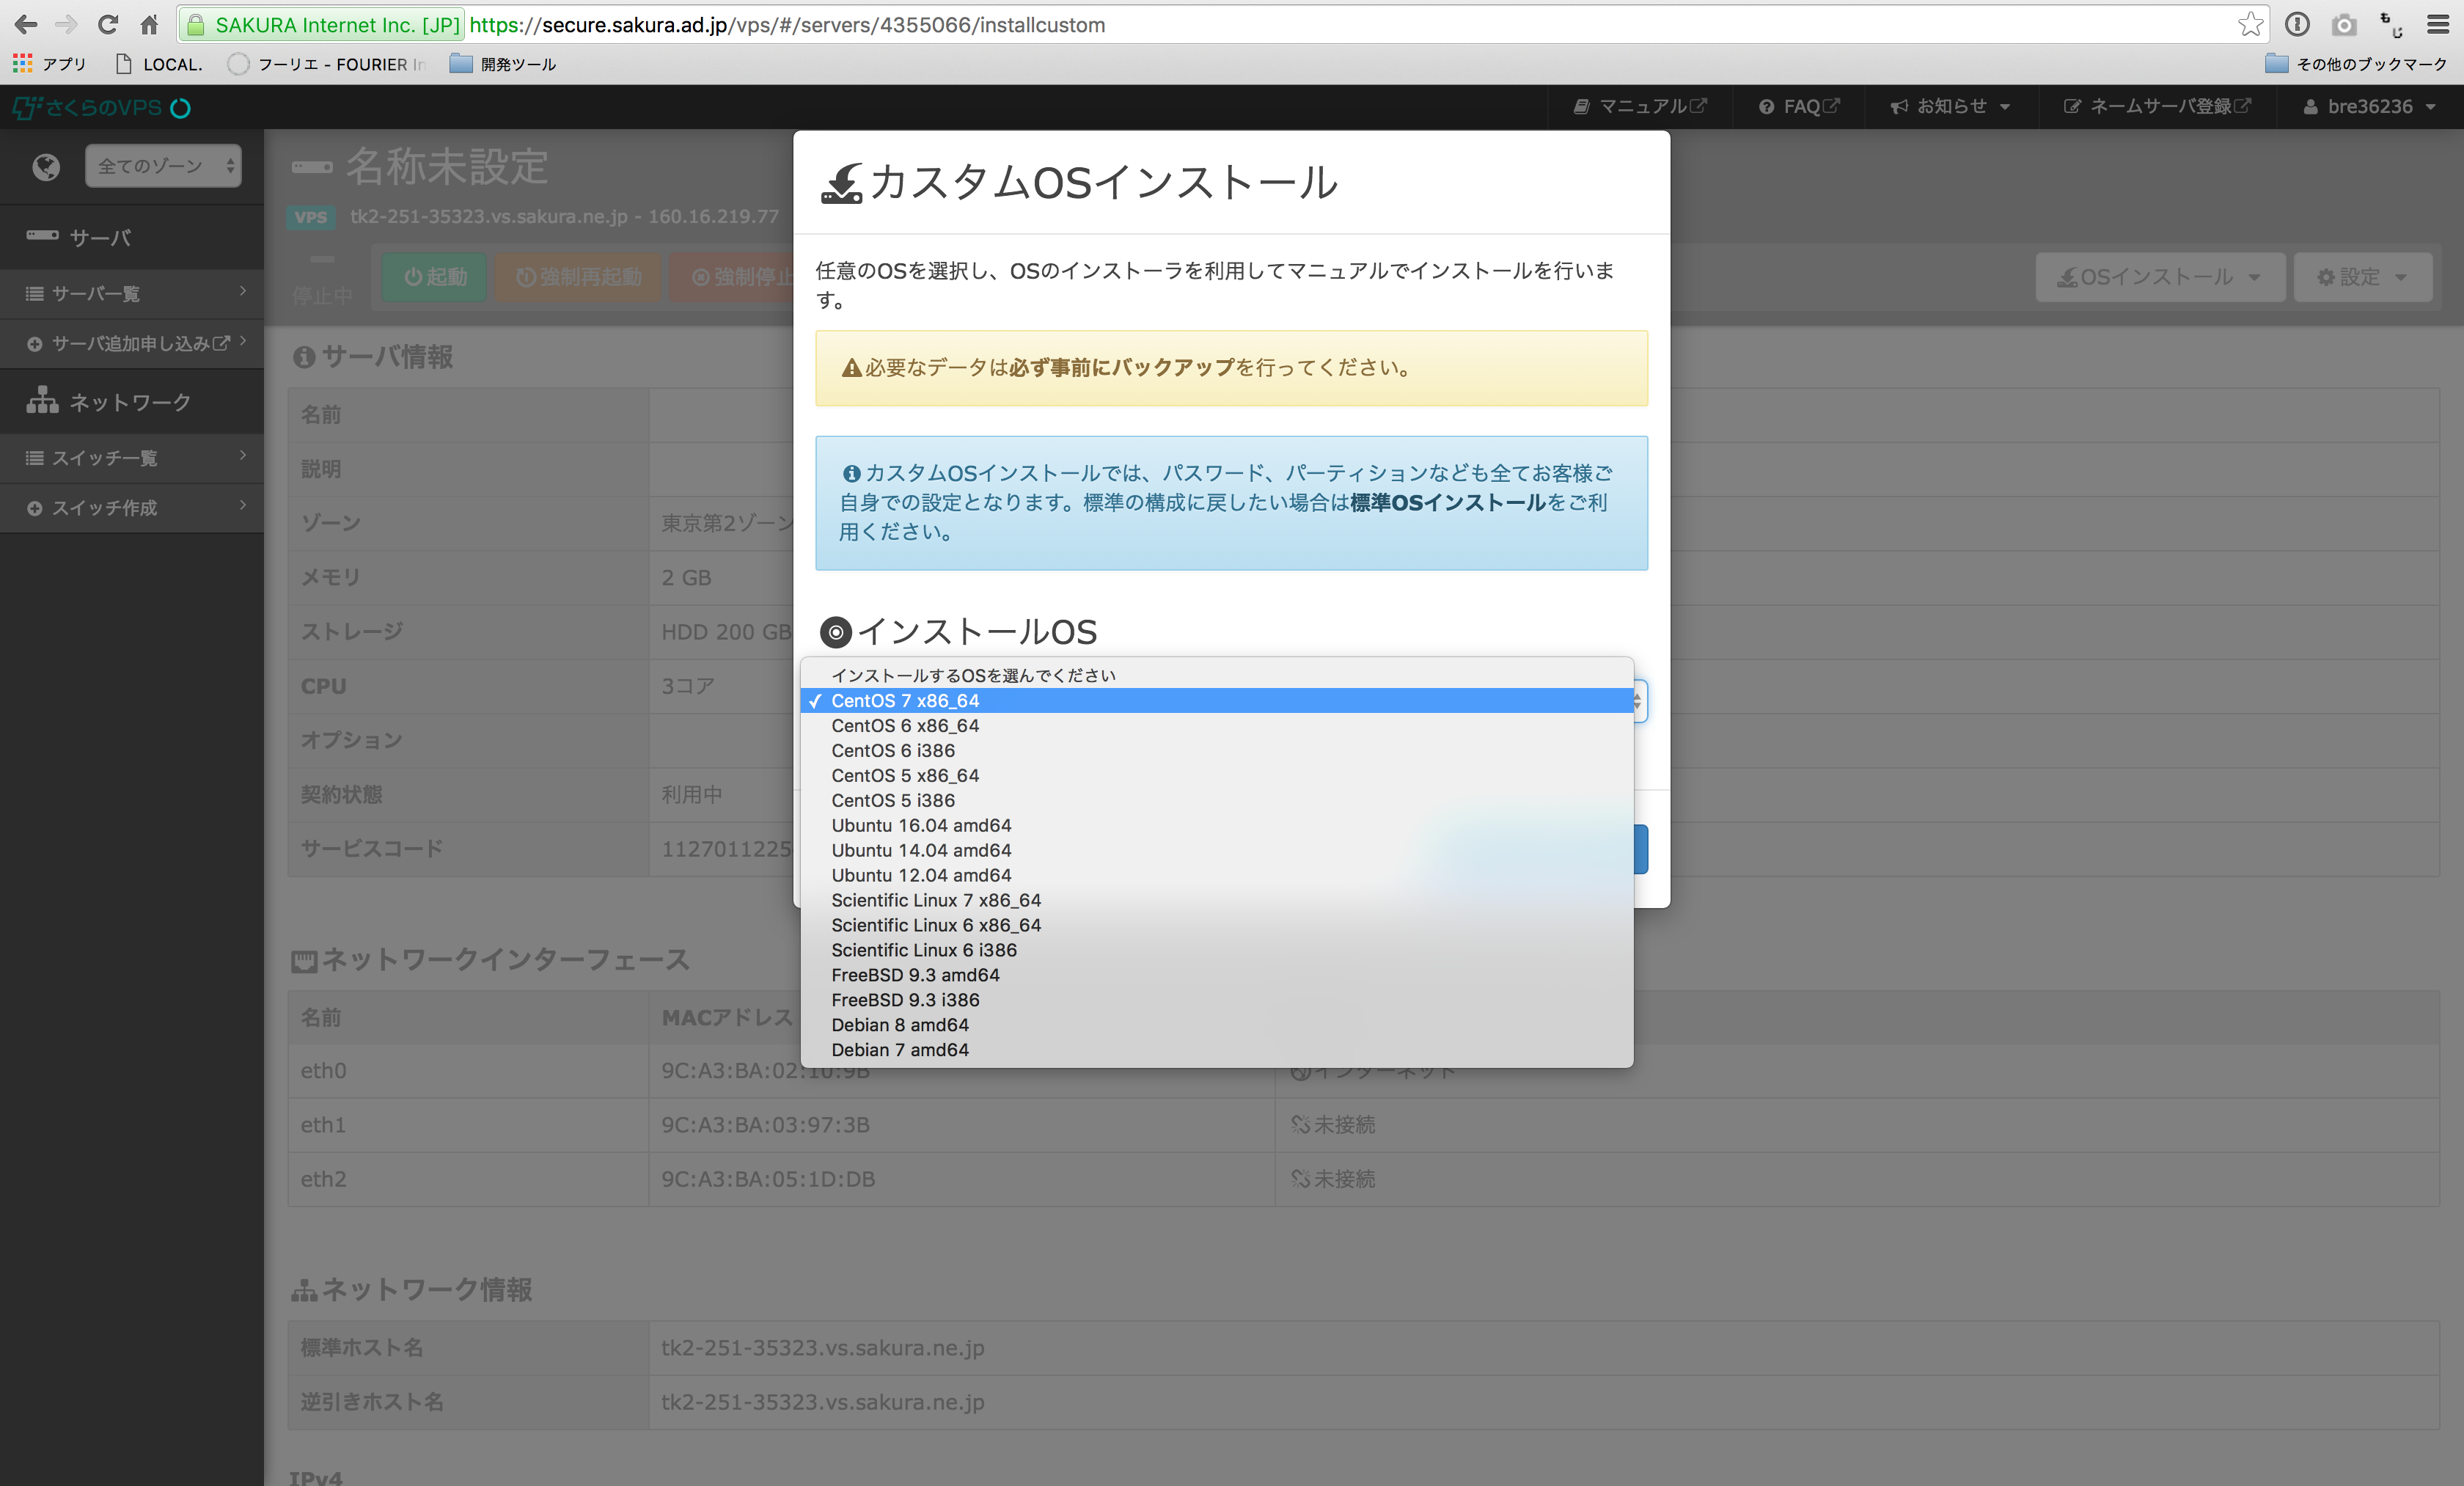Select Debian 7 amd64 option

(x=1217, y=1050)
